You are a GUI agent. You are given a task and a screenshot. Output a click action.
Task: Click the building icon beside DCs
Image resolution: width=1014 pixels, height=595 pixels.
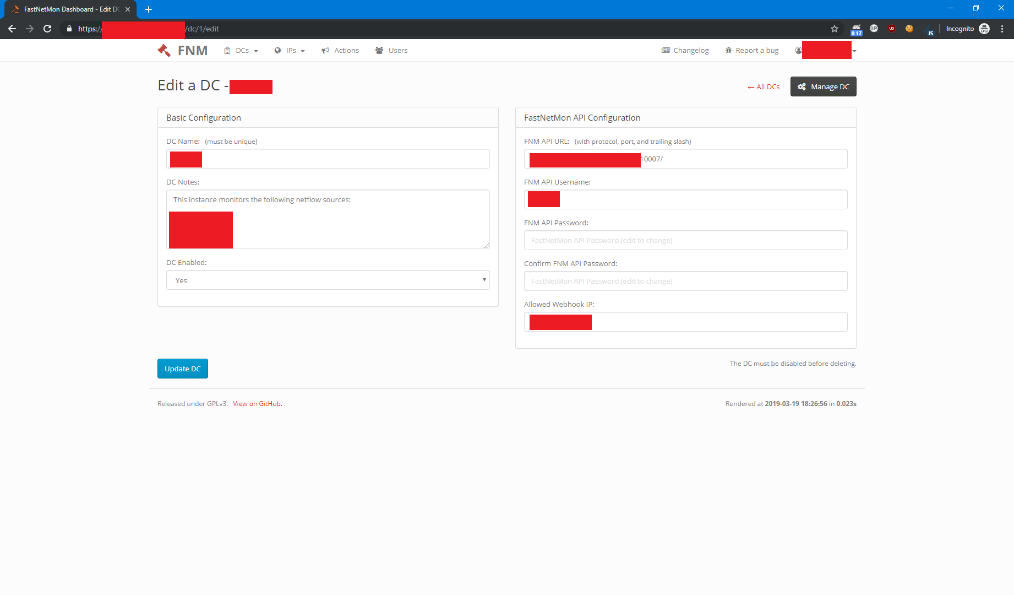[x=227, y=50]
